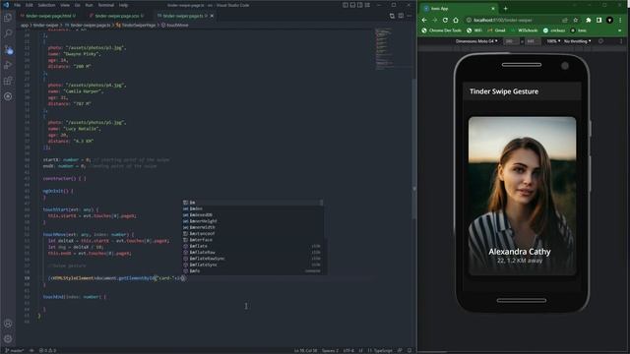Open the Edit menu
Viewport: 630px width, 354px height.
coord(30,5)
